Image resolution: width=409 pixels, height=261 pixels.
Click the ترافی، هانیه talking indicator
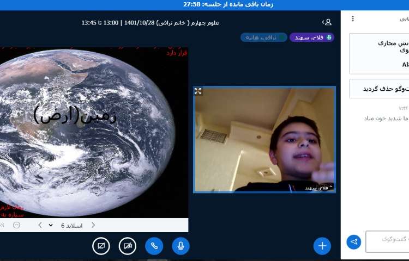point(263,38)
